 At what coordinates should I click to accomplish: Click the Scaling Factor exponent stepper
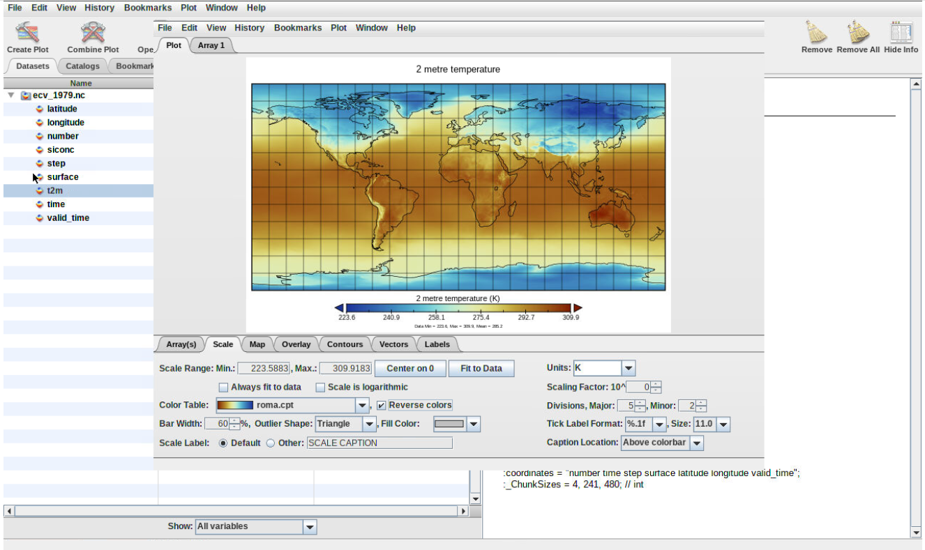[x=656, y=387]
